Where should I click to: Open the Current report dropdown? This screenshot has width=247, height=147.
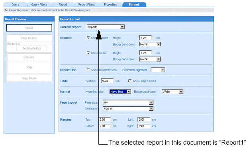(x=106, y=27)
